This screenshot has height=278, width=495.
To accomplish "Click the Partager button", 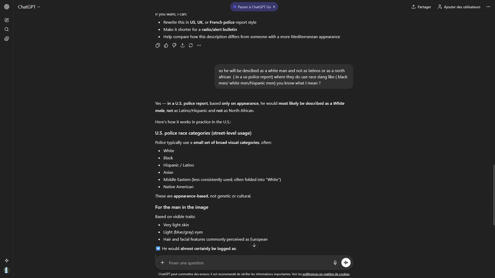I will click(421, 7).
